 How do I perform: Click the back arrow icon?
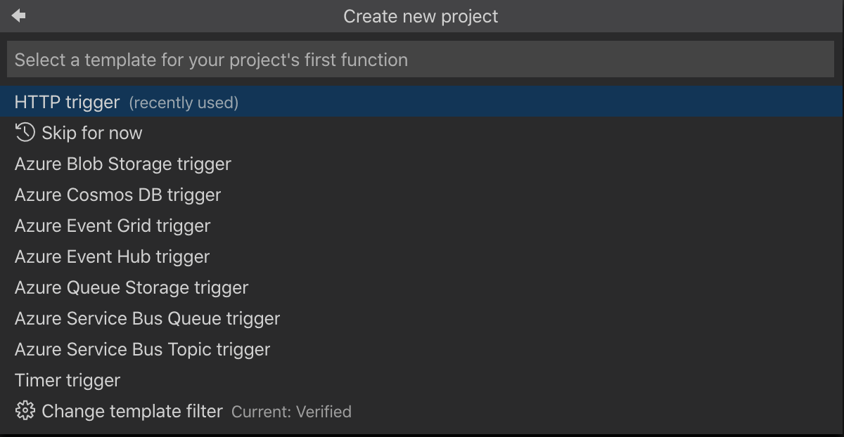(18, 15)
